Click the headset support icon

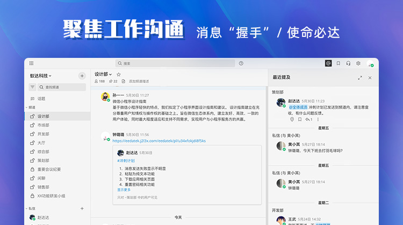348,63
